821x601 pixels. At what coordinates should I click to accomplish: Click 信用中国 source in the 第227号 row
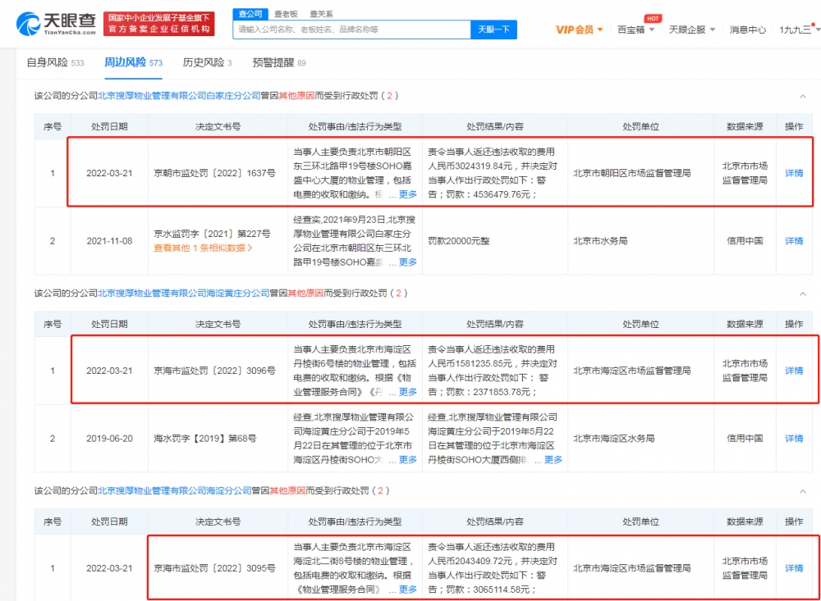pyautogui.click(x=745, y=241)
